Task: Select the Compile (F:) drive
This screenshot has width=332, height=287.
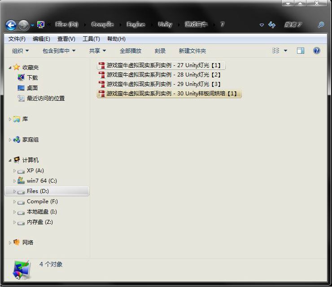Action: 42,201
